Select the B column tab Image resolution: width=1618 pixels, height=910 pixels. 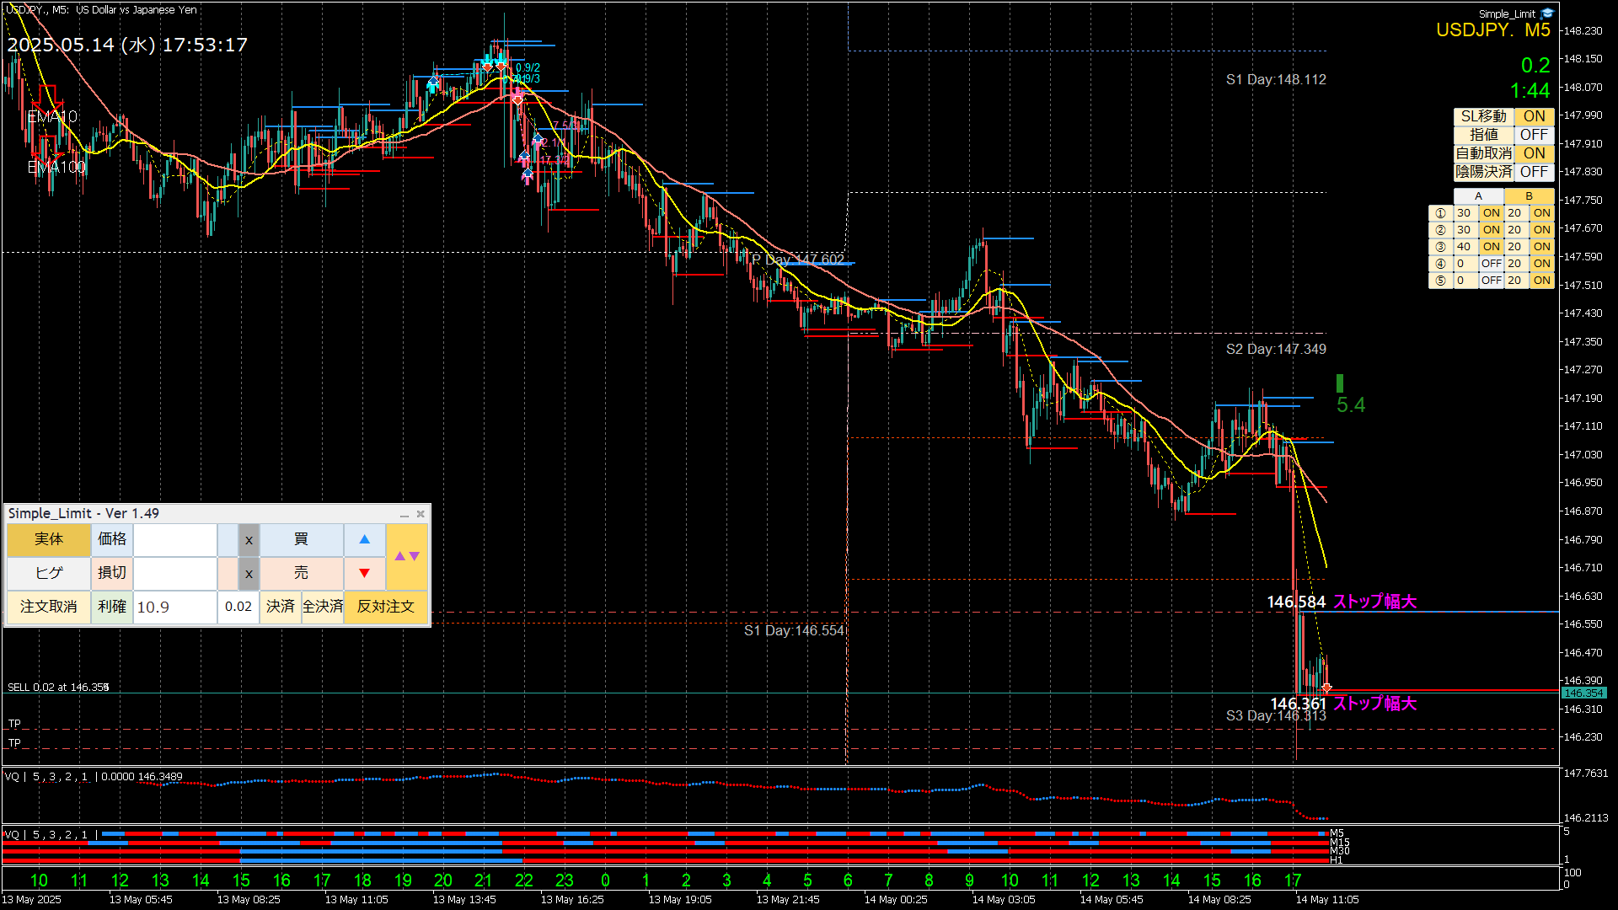1529,196
